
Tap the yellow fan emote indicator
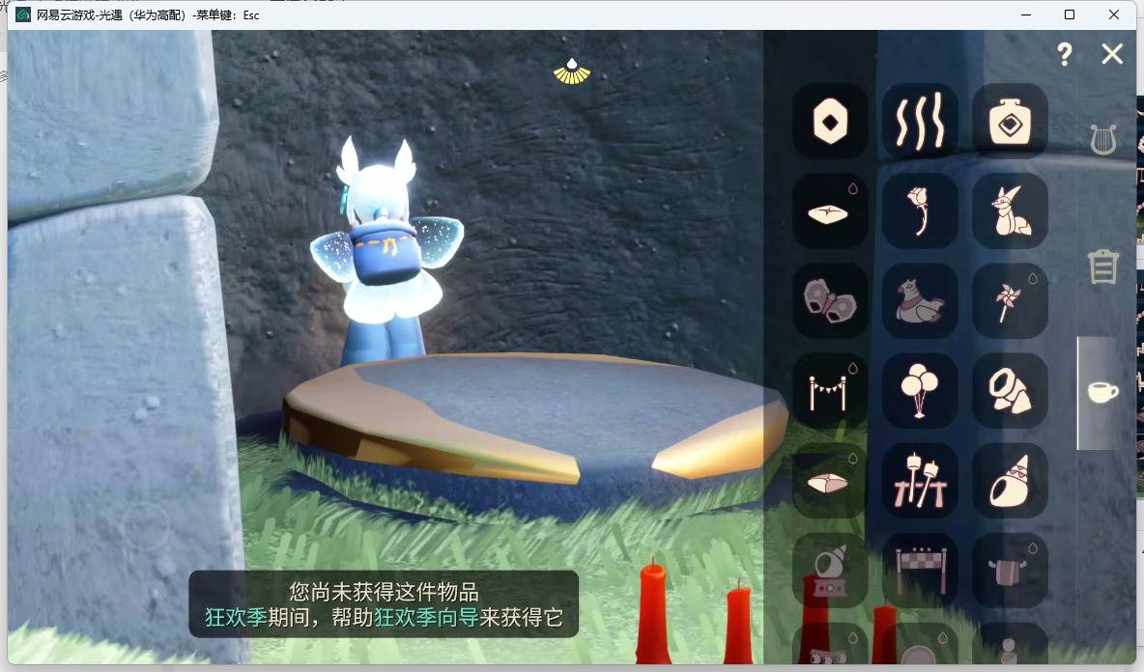[x=572, y=71]
